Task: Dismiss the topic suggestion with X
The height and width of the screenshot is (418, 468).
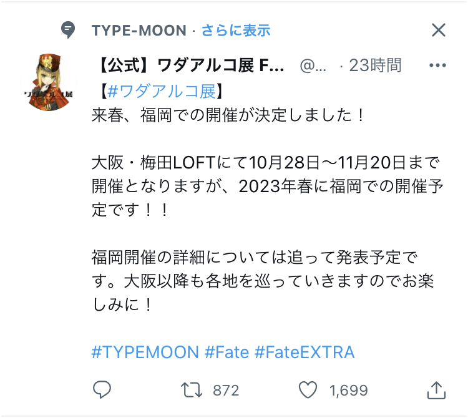Action: click(x=439, y=30)
